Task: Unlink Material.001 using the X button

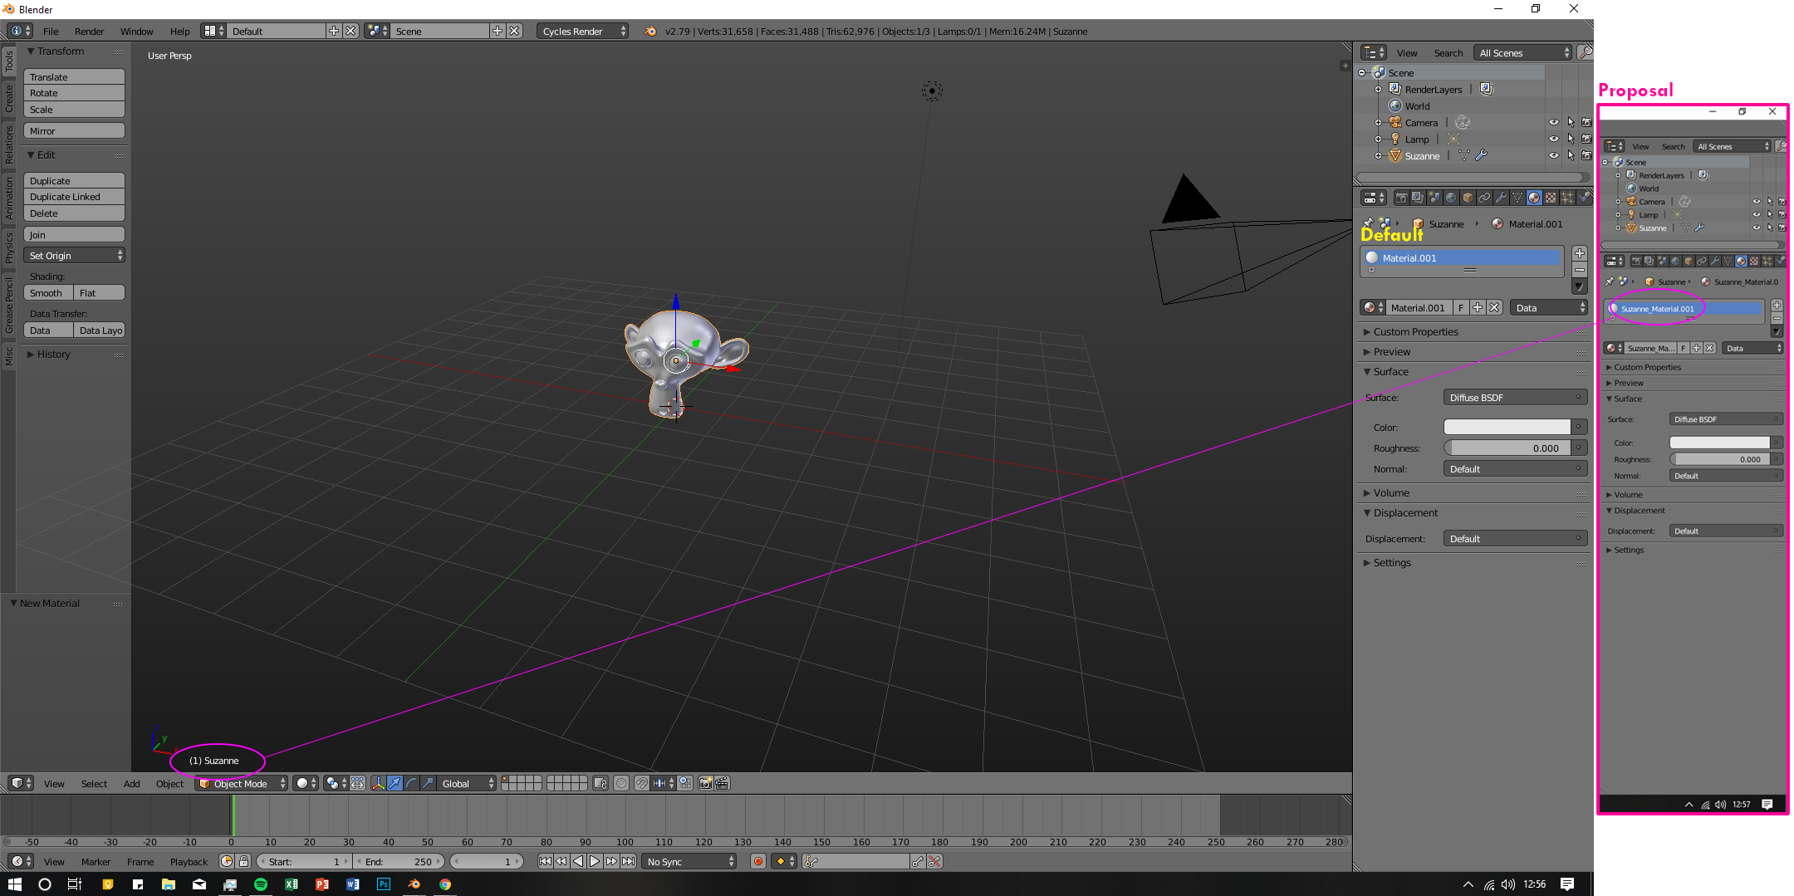Action: click(x=1494, y=308)
